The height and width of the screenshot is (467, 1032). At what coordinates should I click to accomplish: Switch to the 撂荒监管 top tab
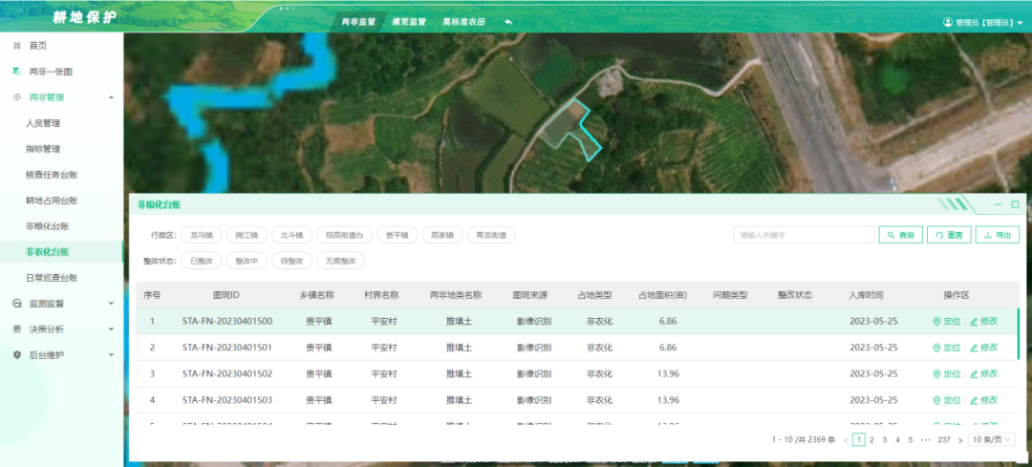click(409, 21)
